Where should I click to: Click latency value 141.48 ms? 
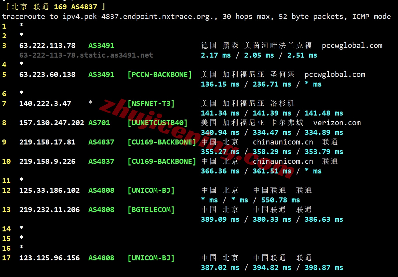coord(324,113)
